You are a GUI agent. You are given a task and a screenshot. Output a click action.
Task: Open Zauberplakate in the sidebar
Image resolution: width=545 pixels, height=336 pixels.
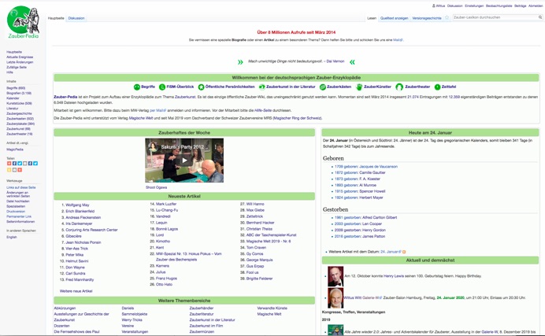pyautogui.click(x=20, y=124)
